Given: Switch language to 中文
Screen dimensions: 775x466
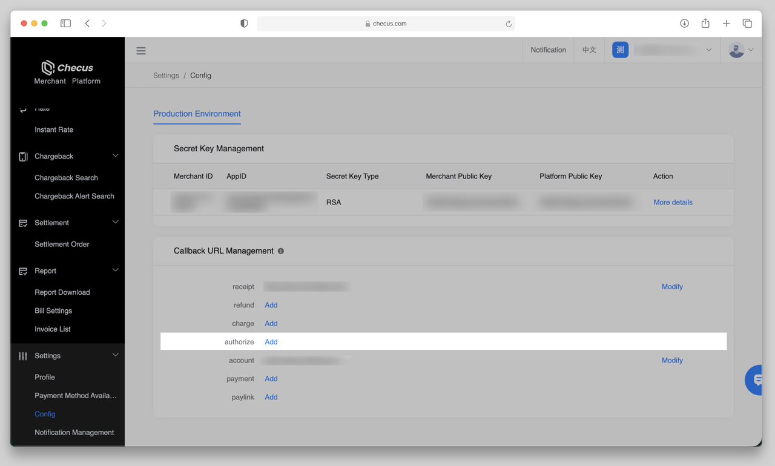Looking at the screenshot, I should 589,50.
